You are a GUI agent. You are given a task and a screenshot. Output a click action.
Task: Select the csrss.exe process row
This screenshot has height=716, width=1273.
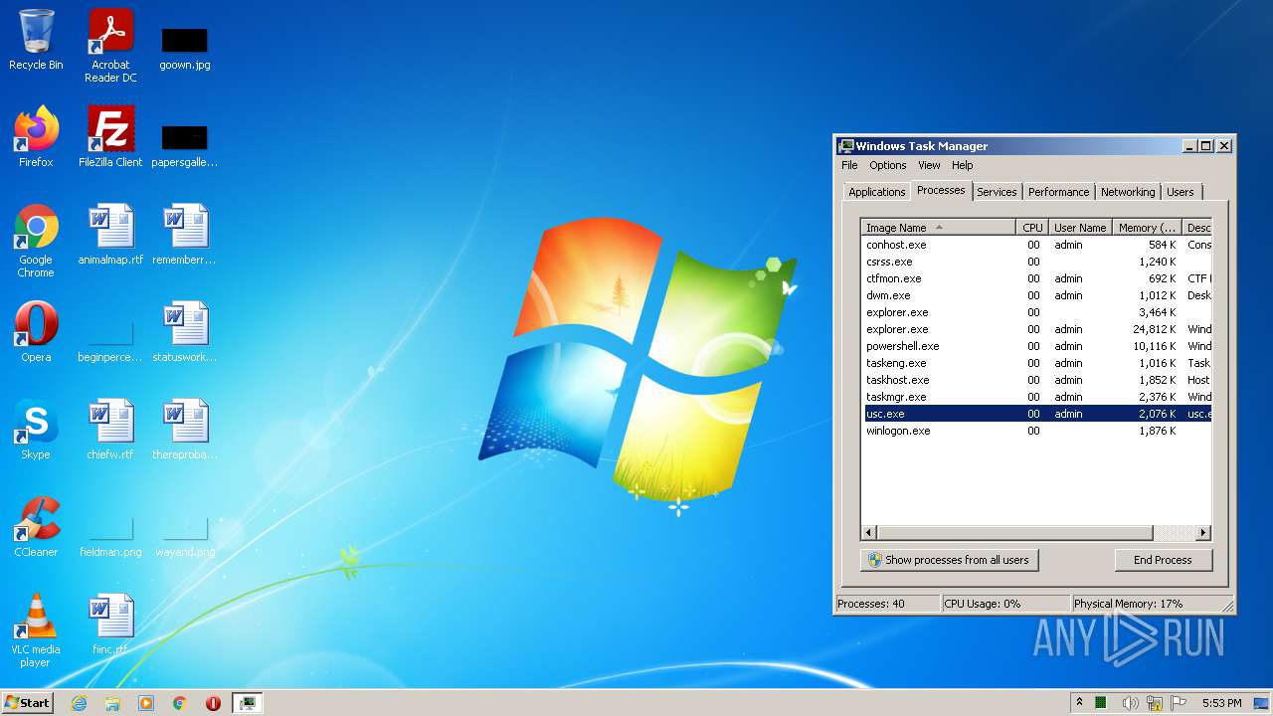(1036, 262)
